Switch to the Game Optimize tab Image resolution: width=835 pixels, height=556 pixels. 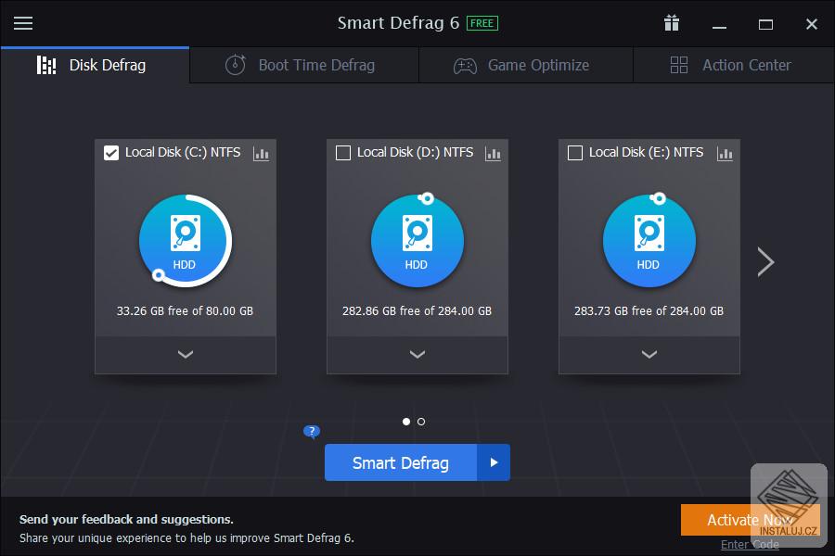(526, 66)
